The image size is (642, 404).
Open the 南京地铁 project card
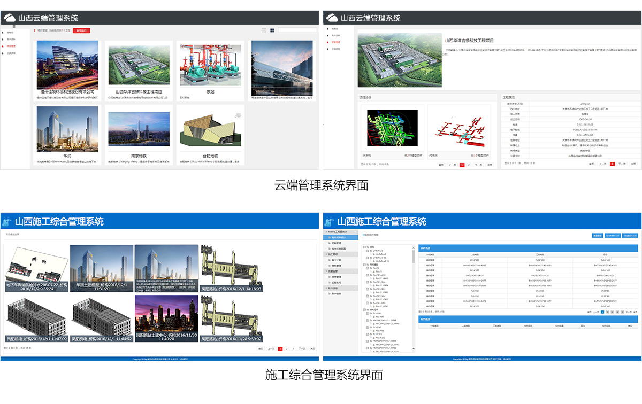pos(139,134)
